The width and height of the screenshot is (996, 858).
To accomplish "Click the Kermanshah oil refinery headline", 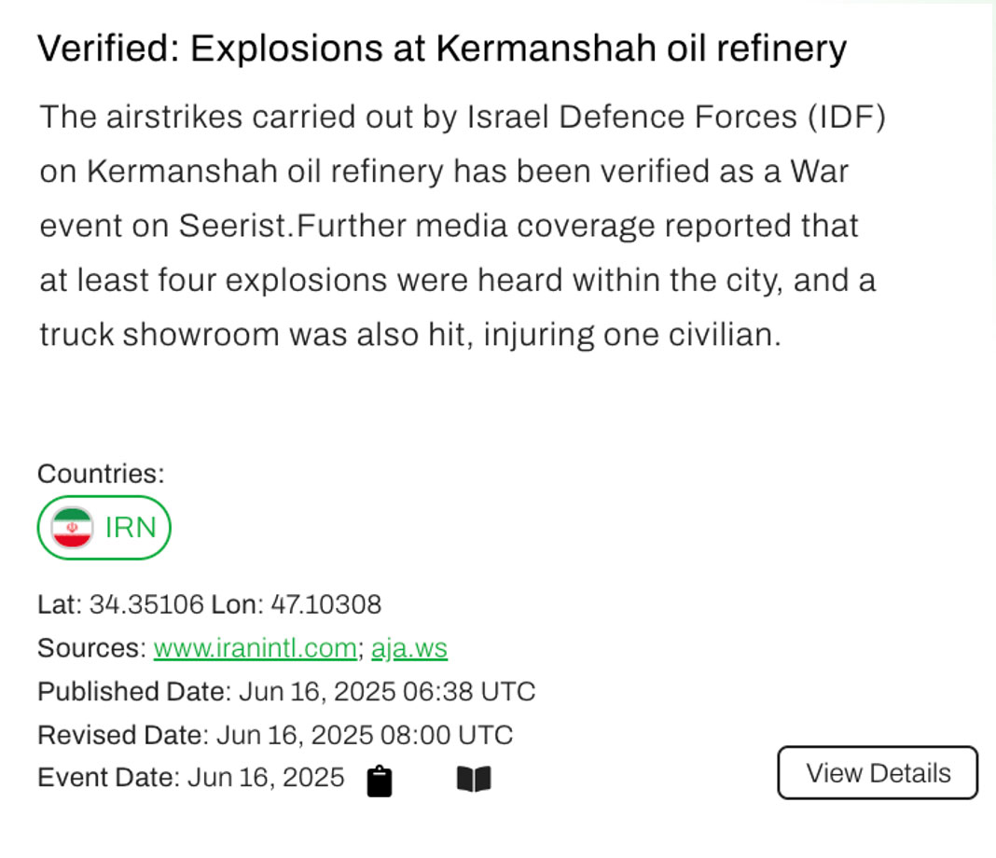I will (441, 48).
